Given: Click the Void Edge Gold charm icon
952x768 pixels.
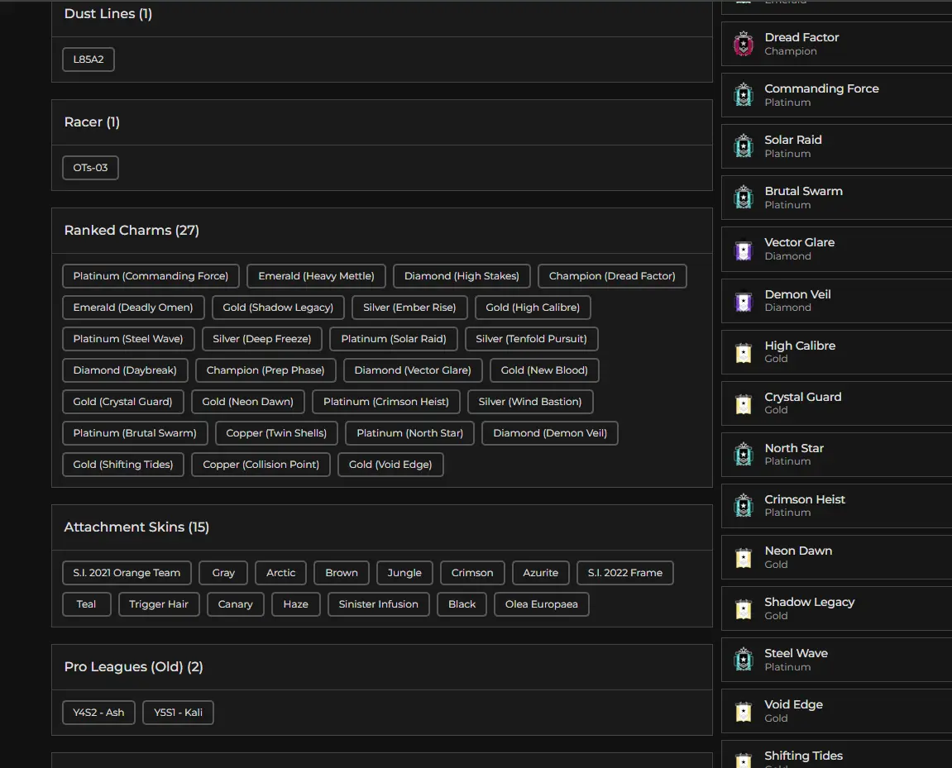Looking at the screenshot, I should tap(744, 711).
